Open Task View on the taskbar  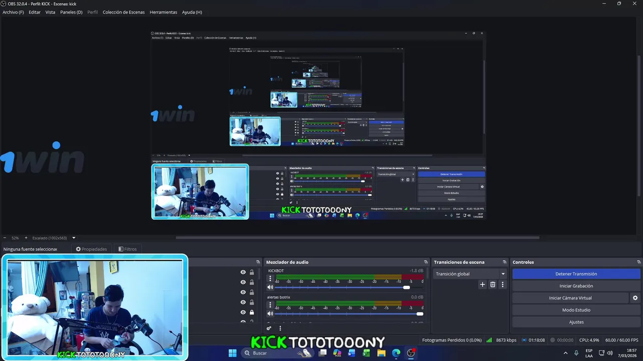click(x=323, y=353)
